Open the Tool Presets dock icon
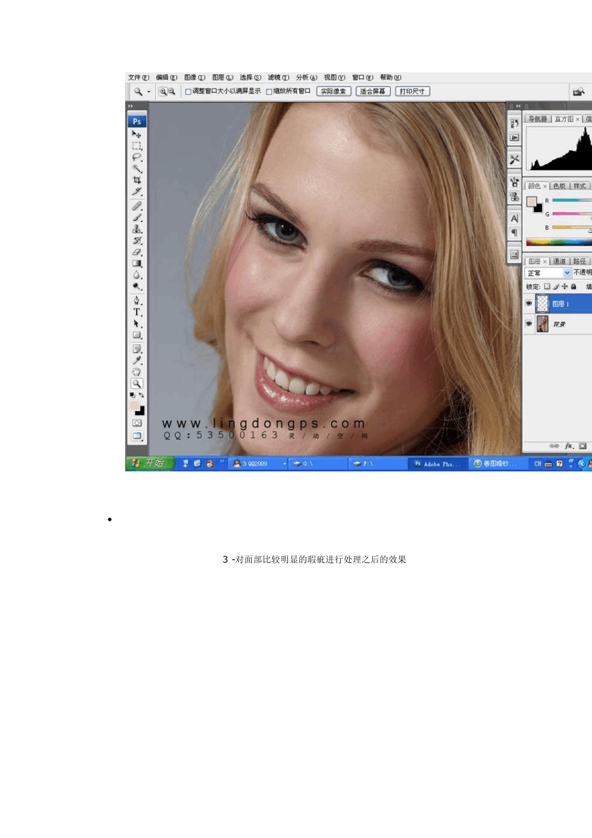The image size is (592, 838). [514, 160]
